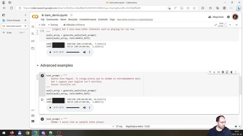Collapse the Advanced examples section
243x136 pixels.
(x=38, y=65)
